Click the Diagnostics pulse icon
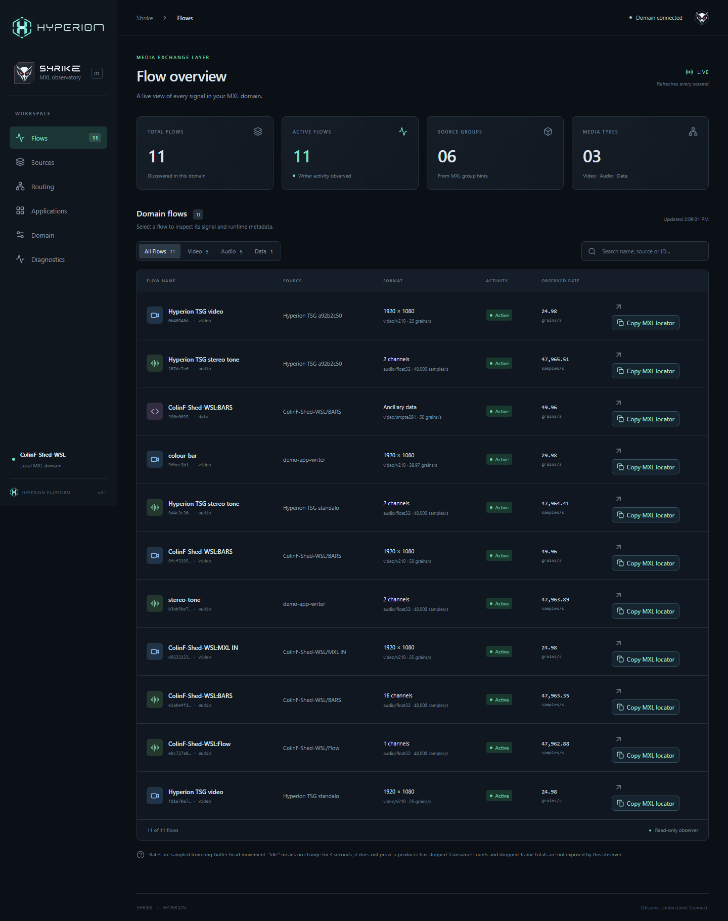728x921 pixels. point(20,259)
